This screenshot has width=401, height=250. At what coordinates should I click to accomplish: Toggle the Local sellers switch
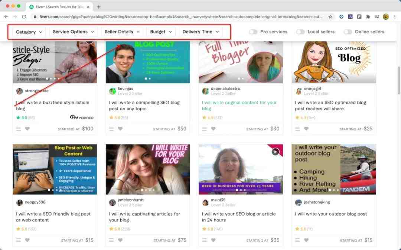[x=300, y=32]
